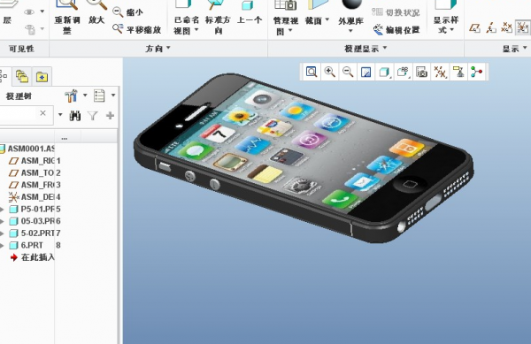
Task: Click the Refit icon in graphics toolbar
Action: click(x=312, y=72)
